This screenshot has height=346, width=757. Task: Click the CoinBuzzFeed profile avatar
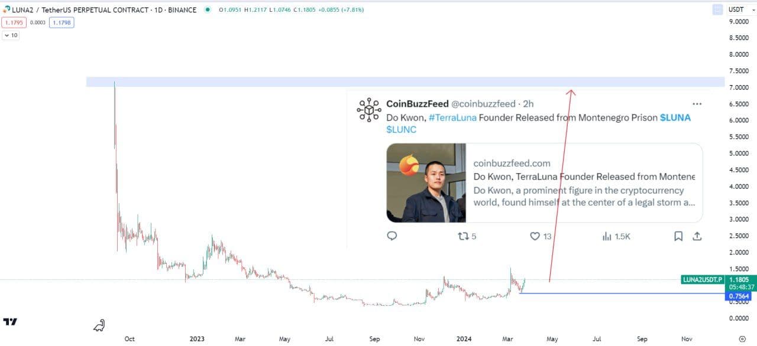tap(368, 110)
